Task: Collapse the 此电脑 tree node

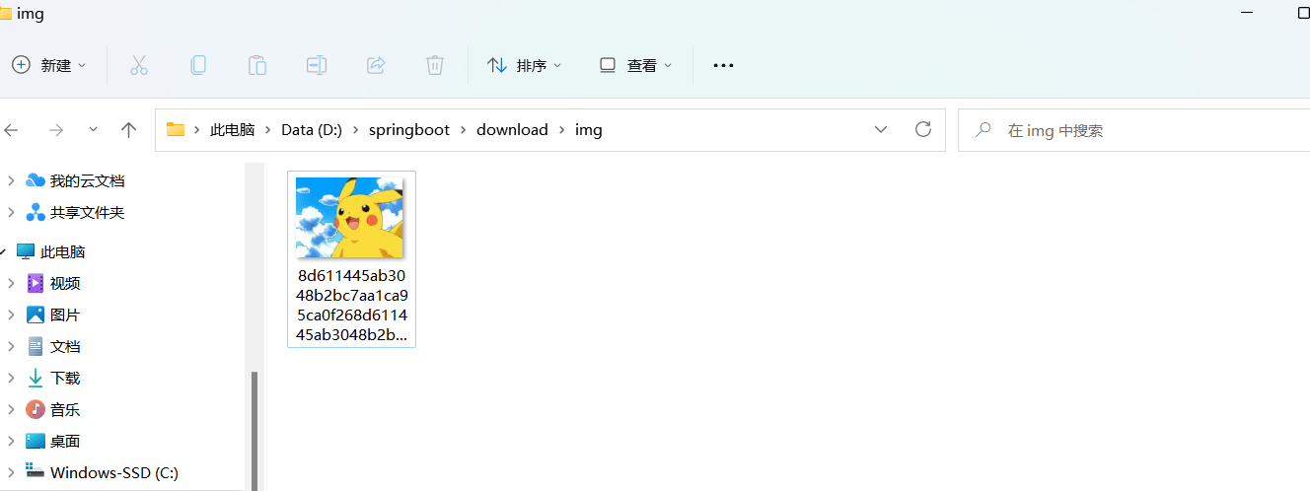Action: (x=4, y=251)
